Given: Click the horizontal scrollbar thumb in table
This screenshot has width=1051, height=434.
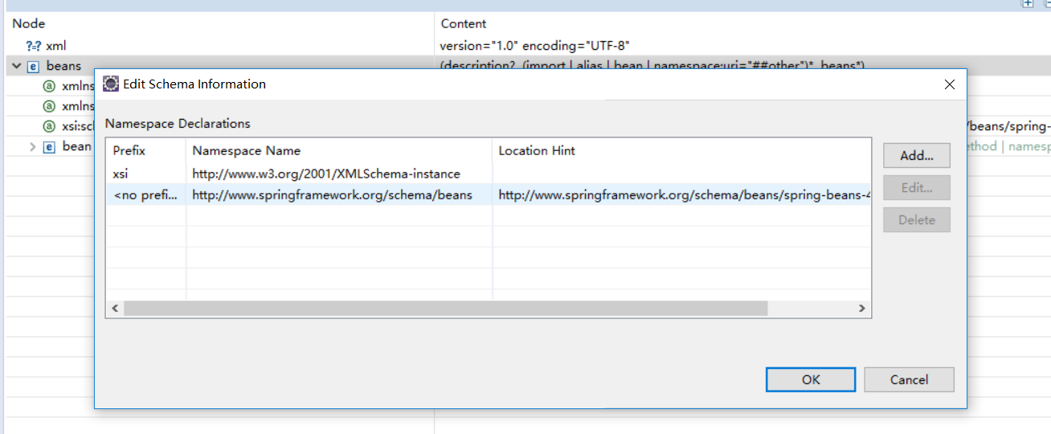Looking at the screenshot, I should point(446,309).
